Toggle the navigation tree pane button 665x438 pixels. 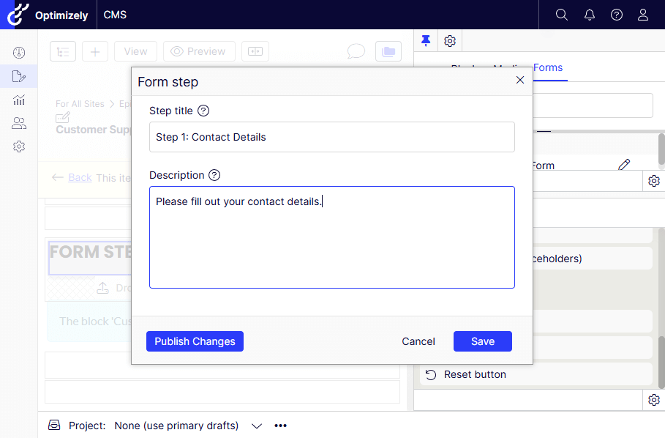coord(63,51)
